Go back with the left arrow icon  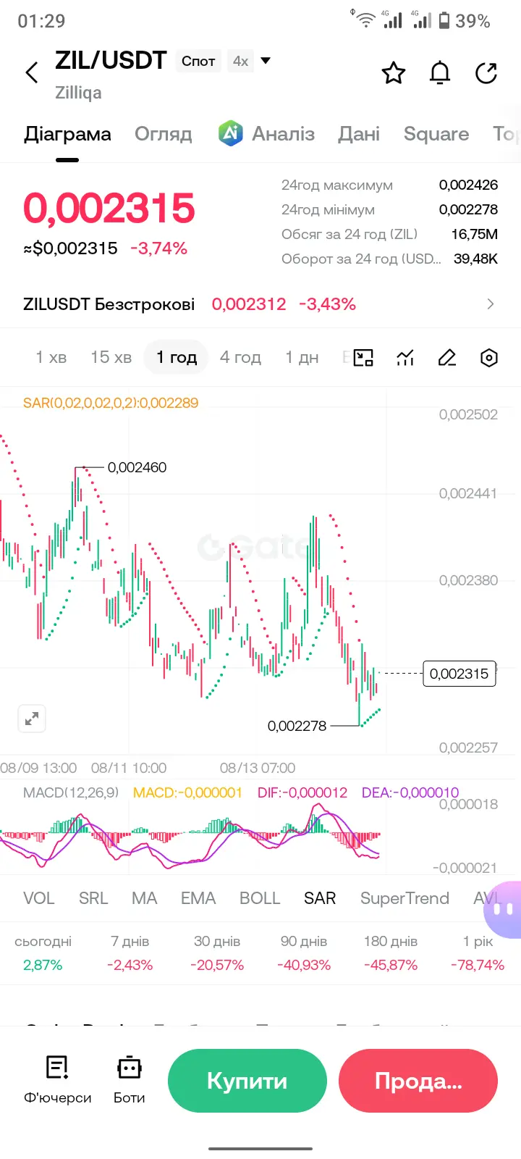32,72
